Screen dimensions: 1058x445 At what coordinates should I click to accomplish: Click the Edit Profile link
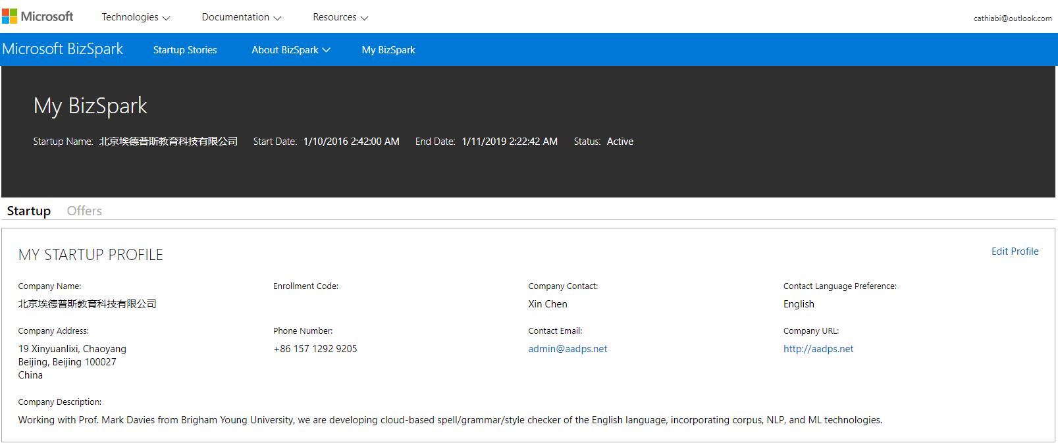point(1015,251)
